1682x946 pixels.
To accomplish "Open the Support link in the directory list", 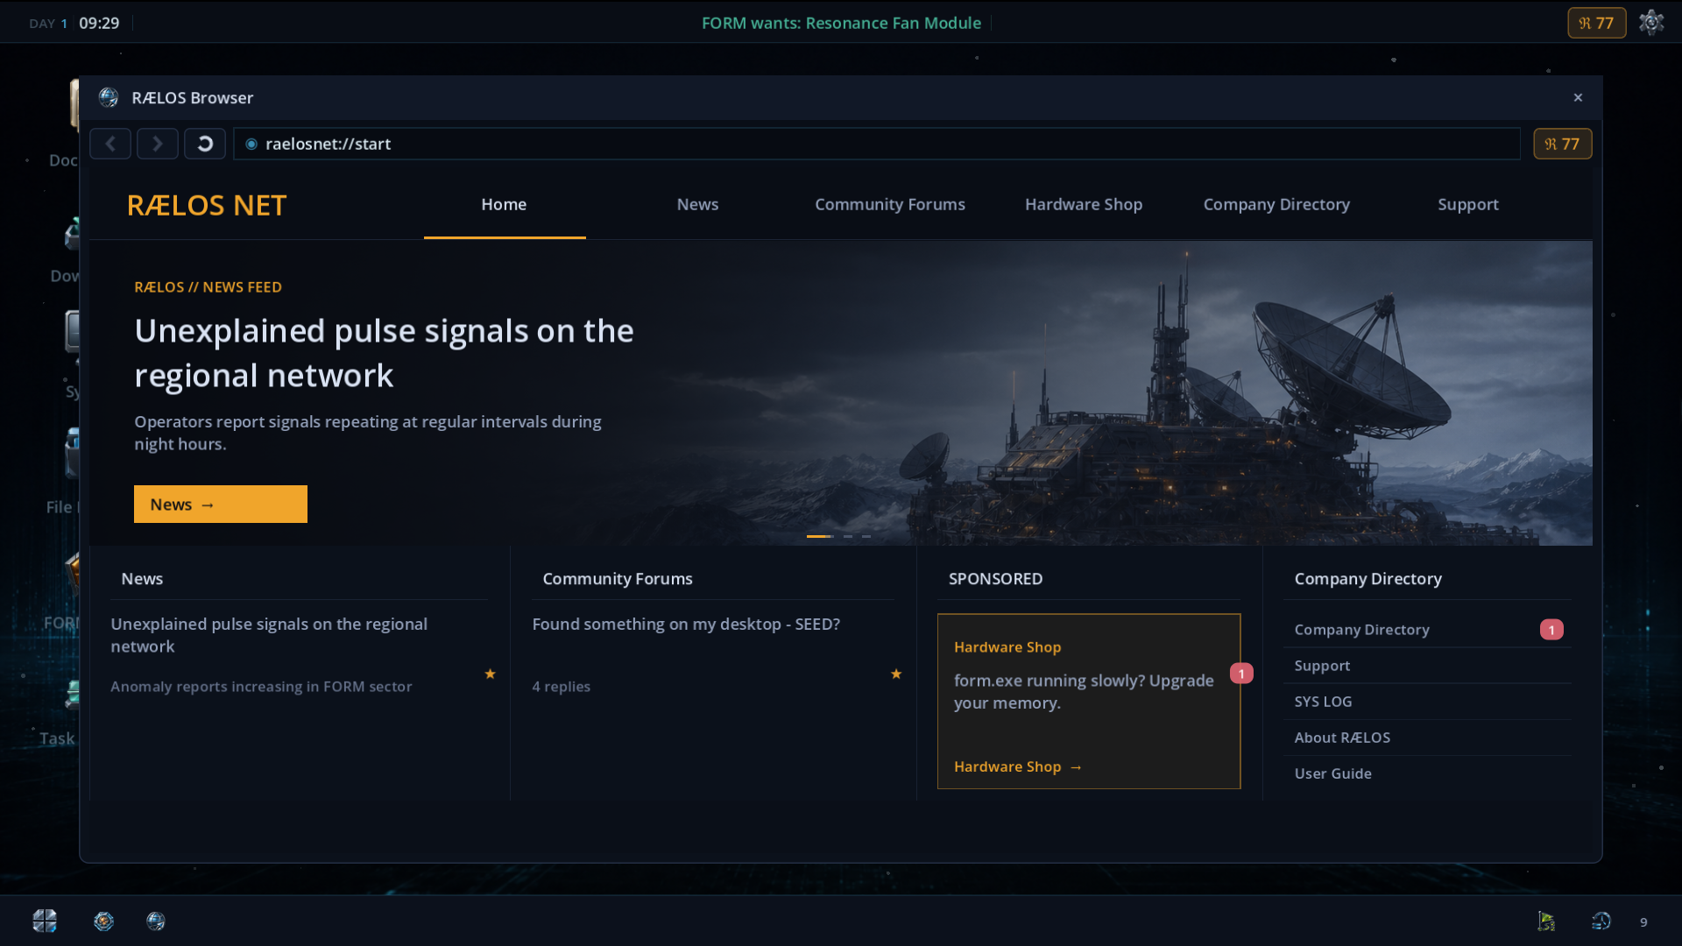I will pyautogui.click(x=1428, y=666).
